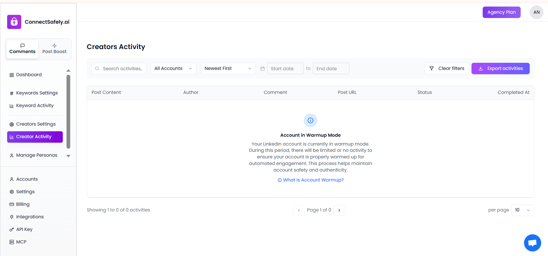Click the server icon next to MCP
The image size is (548, 256).
coord(12,242)
